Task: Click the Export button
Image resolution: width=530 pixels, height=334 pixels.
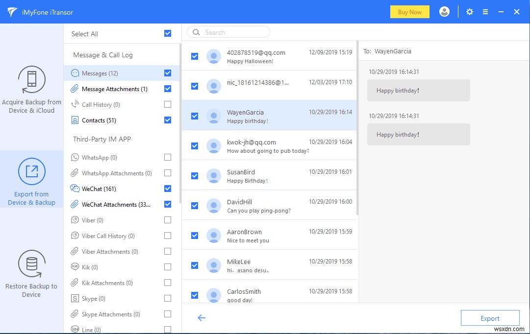Action: tap(490, 317)
